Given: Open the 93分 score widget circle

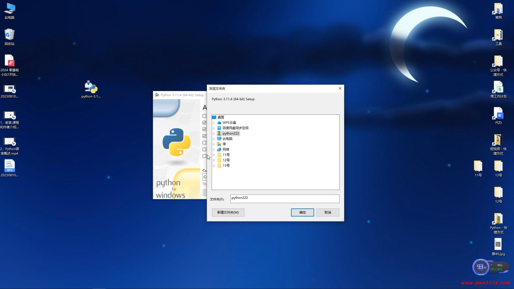Looking at the screenshot, I should pyautogui.click(x=481, y=267).
